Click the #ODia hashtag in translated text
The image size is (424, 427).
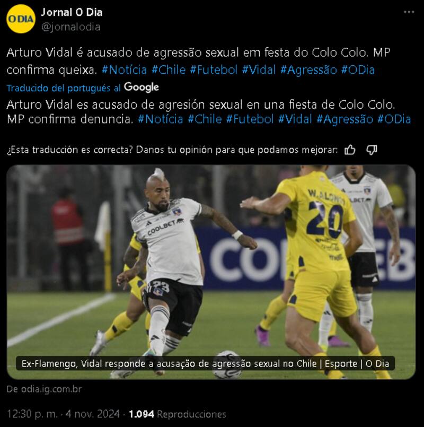point(394,119)
